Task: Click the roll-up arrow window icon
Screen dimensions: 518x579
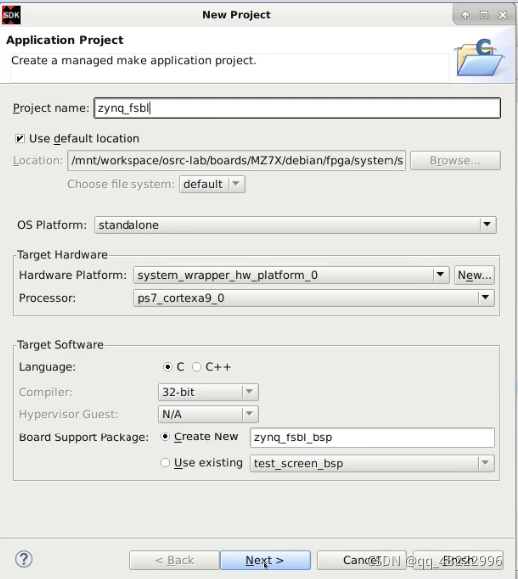Action: click(465, 15)
